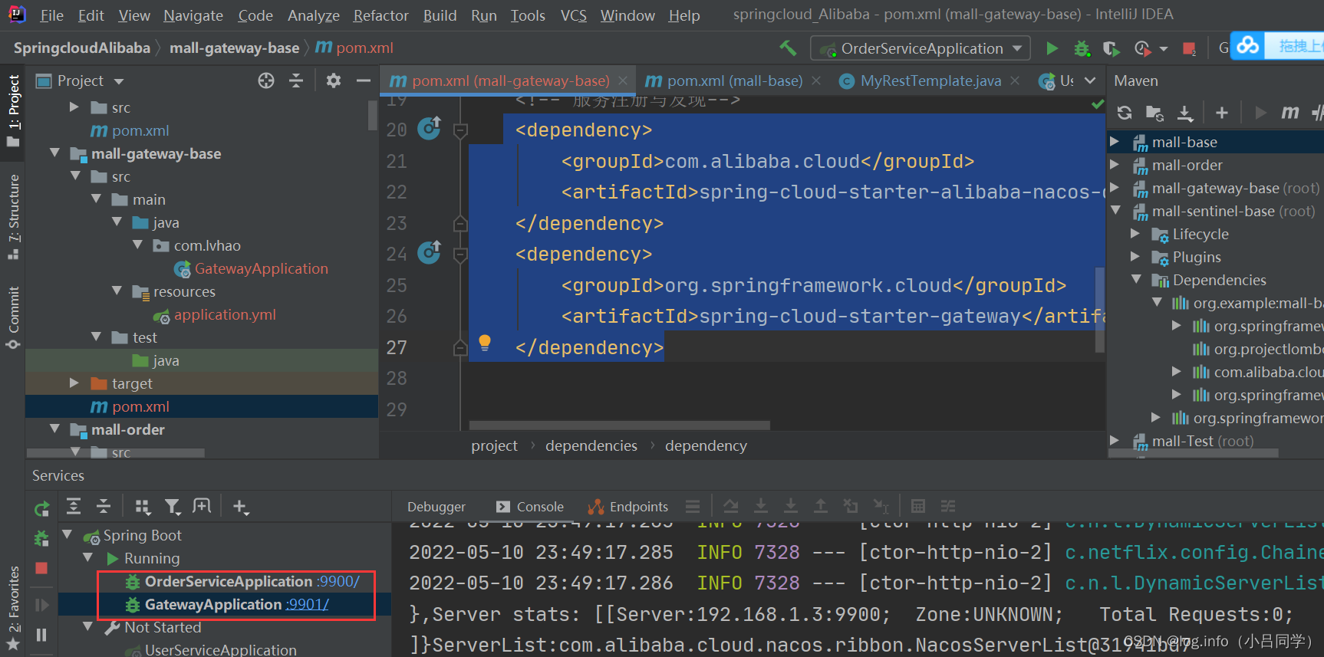Open Project view mode dropdown

pos(118,81)
